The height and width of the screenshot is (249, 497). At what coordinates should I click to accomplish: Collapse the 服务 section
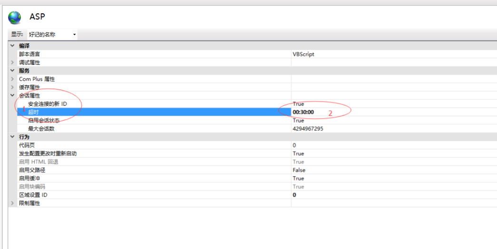click(12, 70)
